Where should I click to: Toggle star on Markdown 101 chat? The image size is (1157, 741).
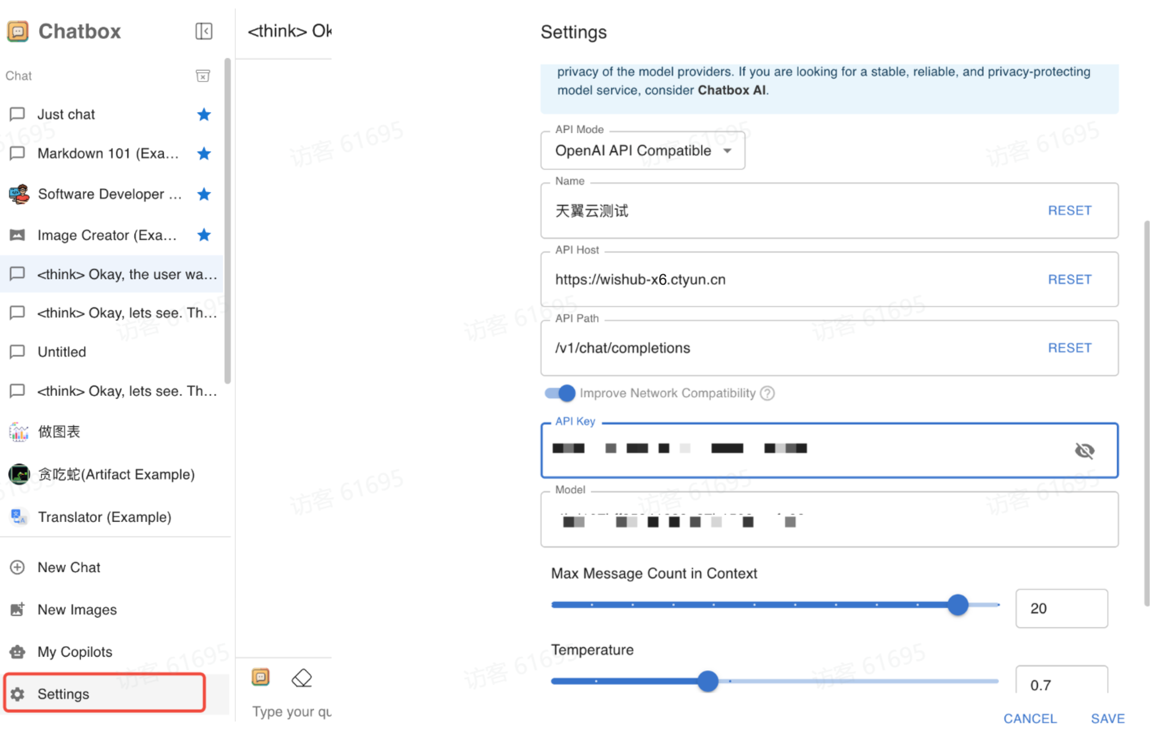click(x=204, y=153)
